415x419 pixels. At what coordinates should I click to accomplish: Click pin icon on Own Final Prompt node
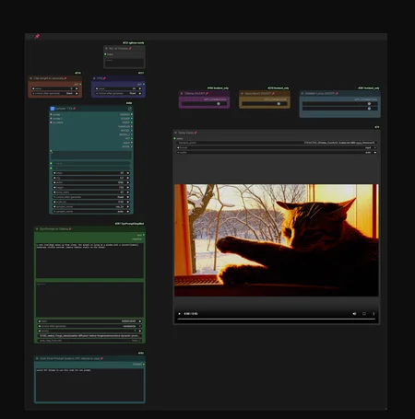[101, 358]
